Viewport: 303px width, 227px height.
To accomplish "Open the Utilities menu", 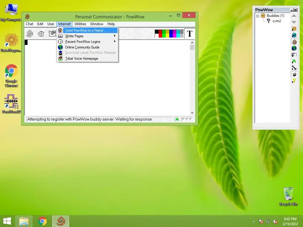I will (x=80, y=24).
